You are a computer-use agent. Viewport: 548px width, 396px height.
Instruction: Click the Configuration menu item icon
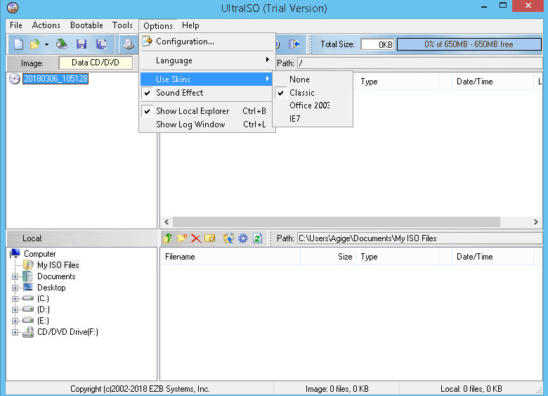click(147, 41)
